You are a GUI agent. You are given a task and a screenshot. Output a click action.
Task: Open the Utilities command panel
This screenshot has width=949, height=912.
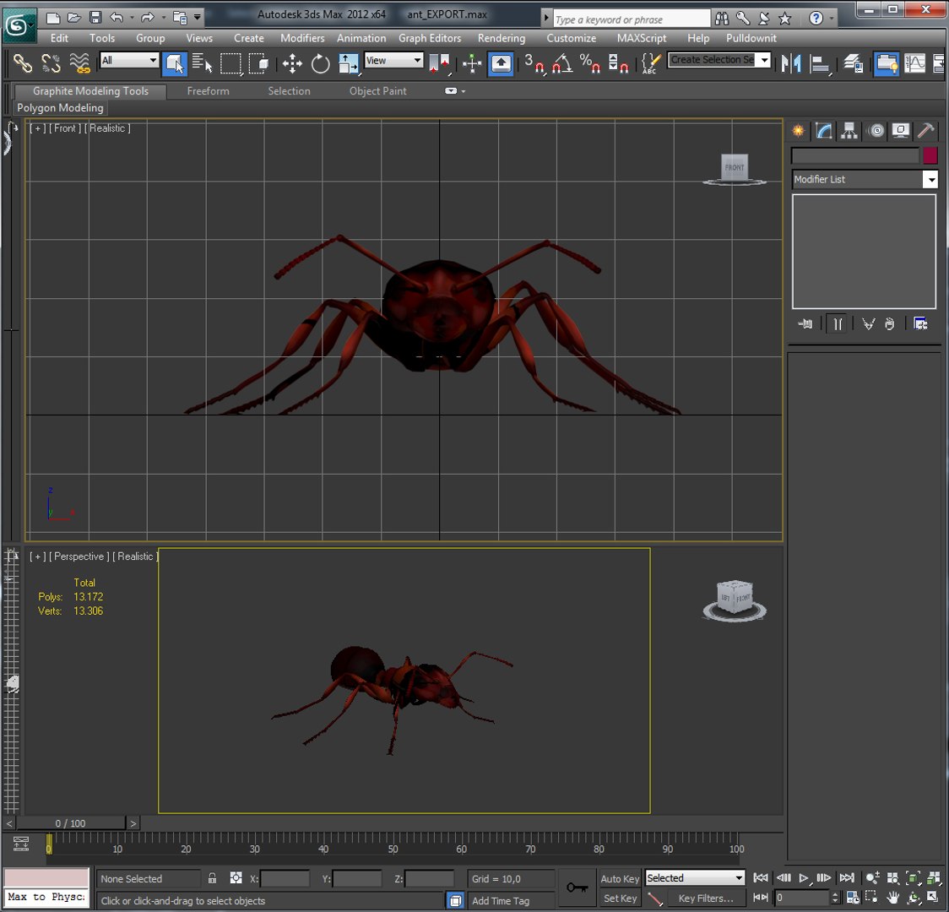coord(926,131)
